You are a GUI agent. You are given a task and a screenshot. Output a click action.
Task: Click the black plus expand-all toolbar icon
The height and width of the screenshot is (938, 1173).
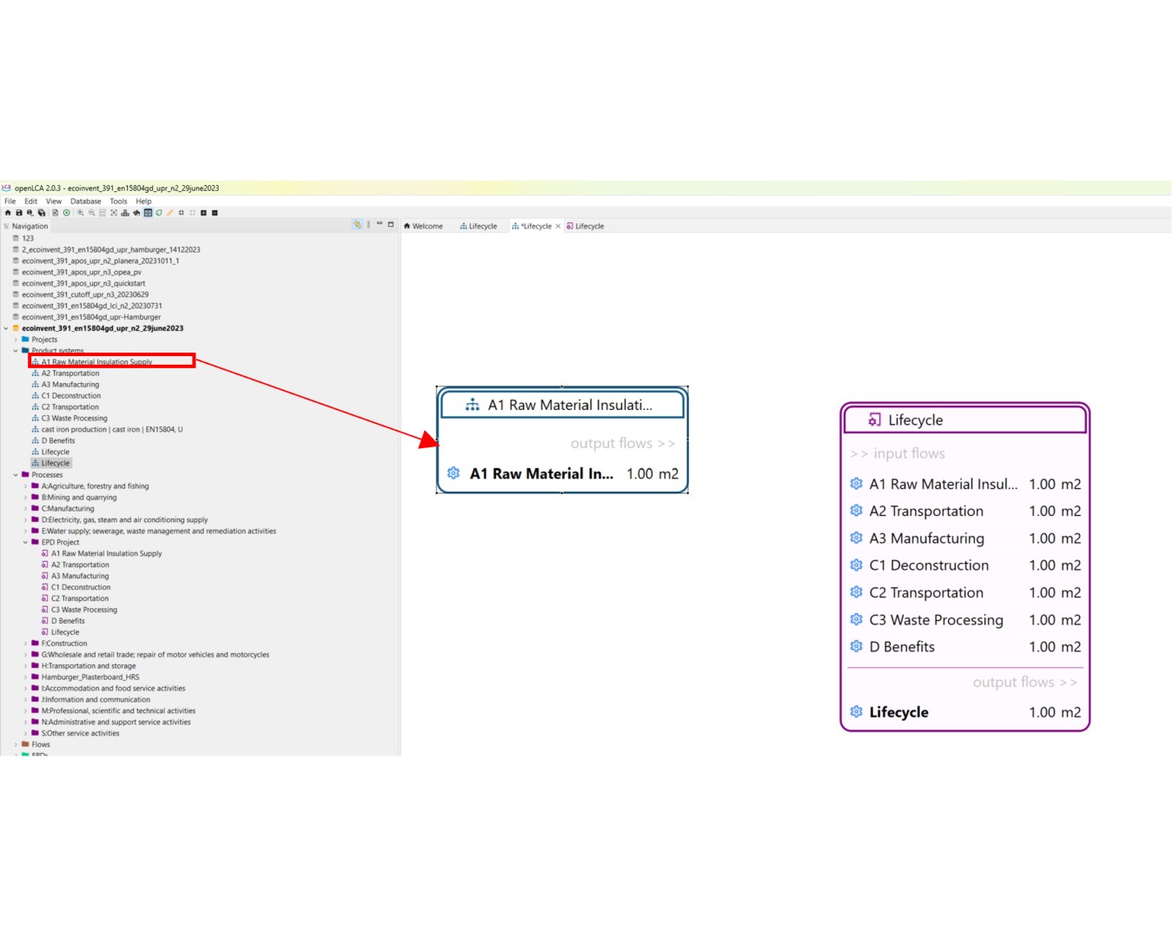203,213
